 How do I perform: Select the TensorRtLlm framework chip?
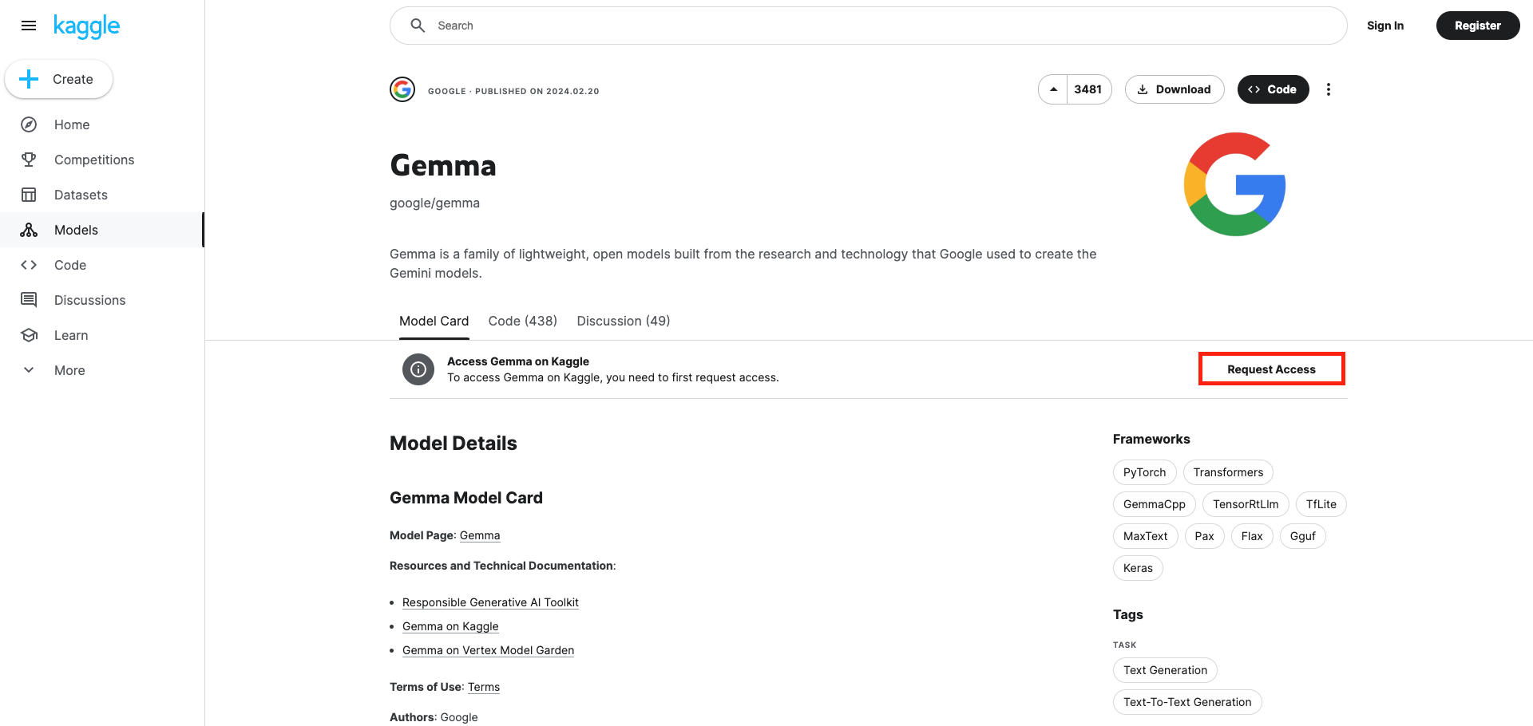(x=1246, y=504)
